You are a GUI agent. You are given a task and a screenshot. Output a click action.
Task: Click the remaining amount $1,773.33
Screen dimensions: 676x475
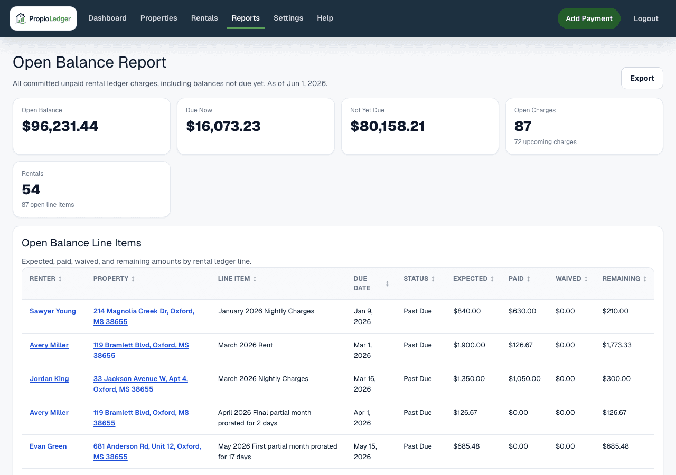617,345
